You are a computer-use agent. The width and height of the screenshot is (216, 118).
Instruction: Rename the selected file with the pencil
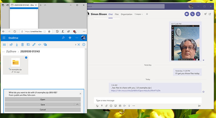click(x=34, y=45)
